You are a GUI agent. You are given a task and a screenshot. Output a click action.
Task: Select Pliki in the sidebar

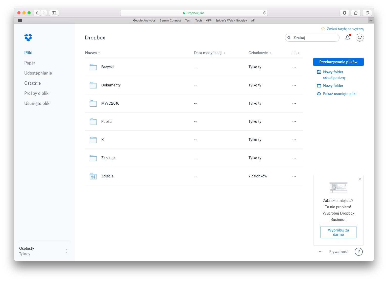[x=28, y=53]
